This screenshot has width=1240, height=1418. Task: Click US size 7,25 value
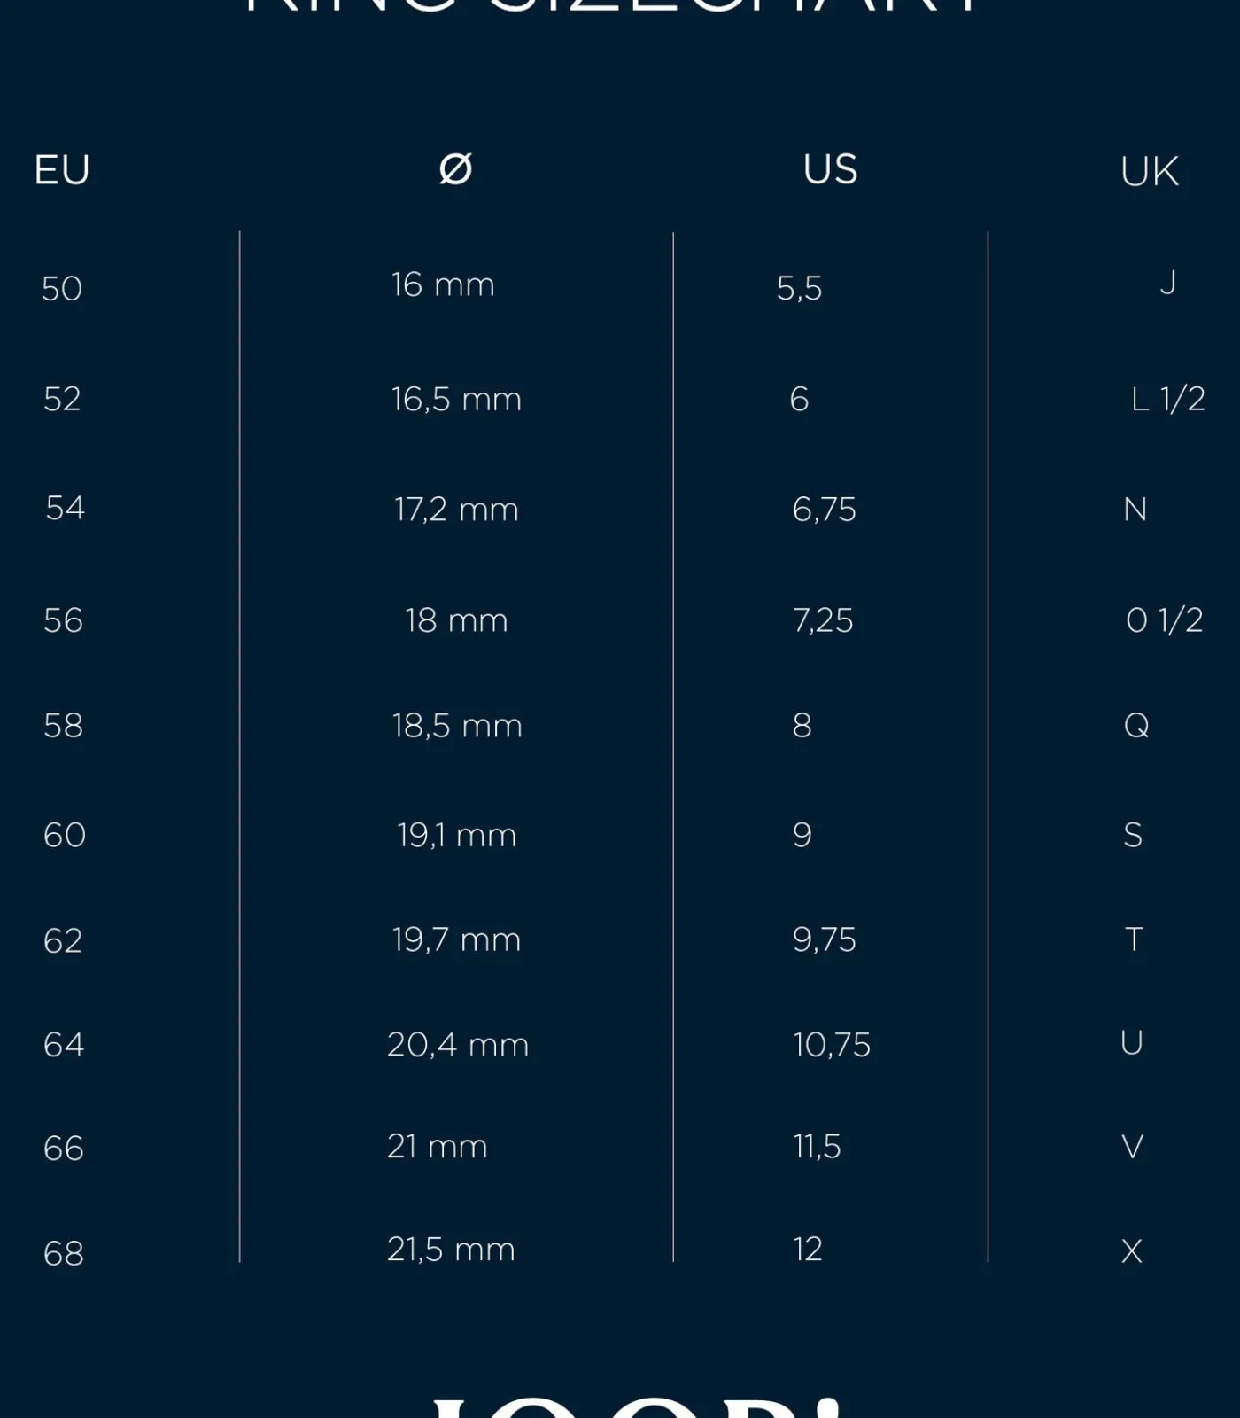pos(823,620)
